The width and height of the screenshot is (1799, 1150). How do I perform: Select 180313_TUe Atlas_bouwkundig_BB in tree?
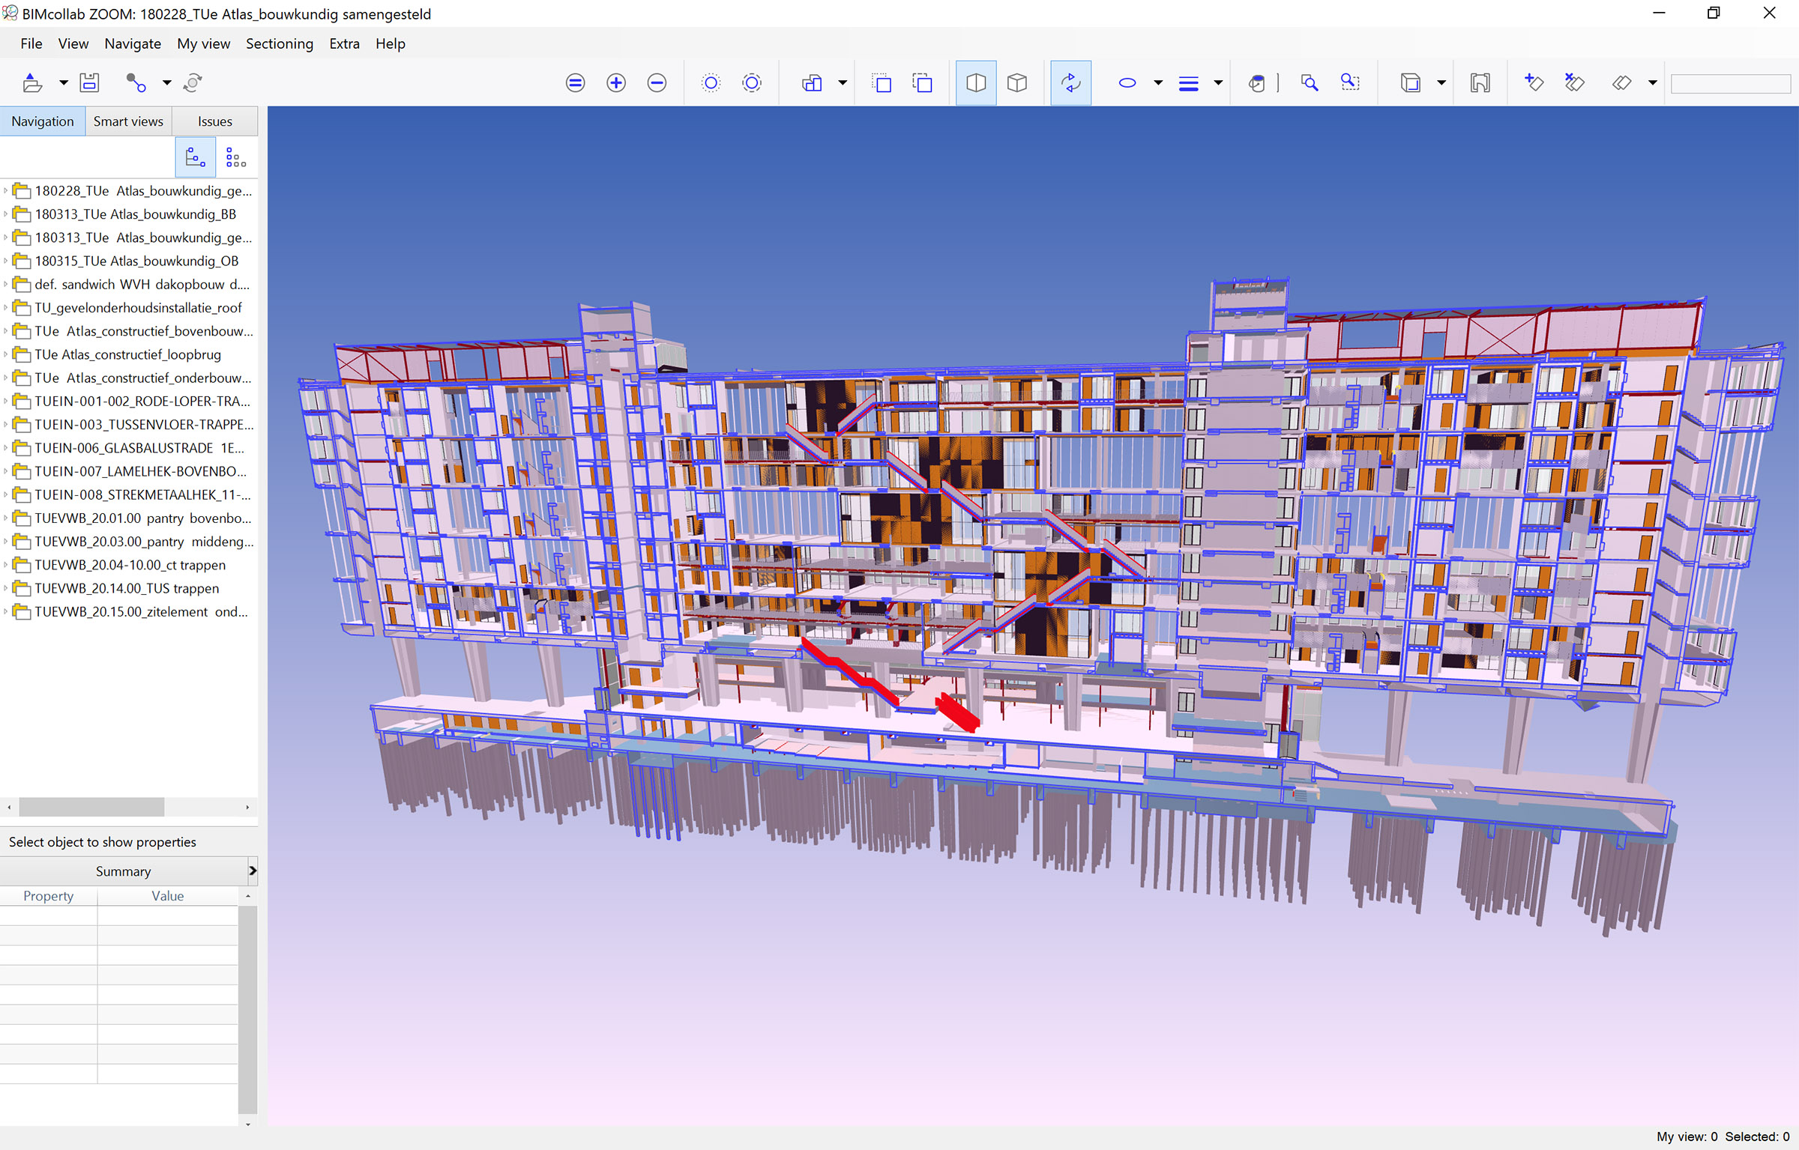[136, 214]
